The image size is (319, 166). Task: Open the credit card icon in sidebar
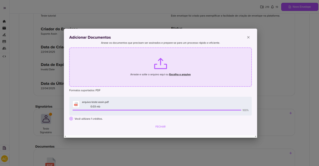point(4,42)
